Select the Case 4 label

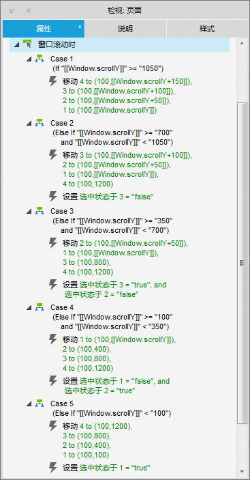pyautogui.click(x=62, y=307)
